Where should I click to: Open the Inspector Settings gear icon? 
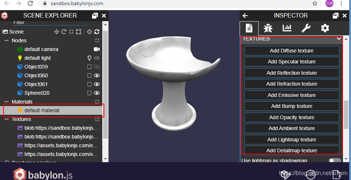(325, 28)
